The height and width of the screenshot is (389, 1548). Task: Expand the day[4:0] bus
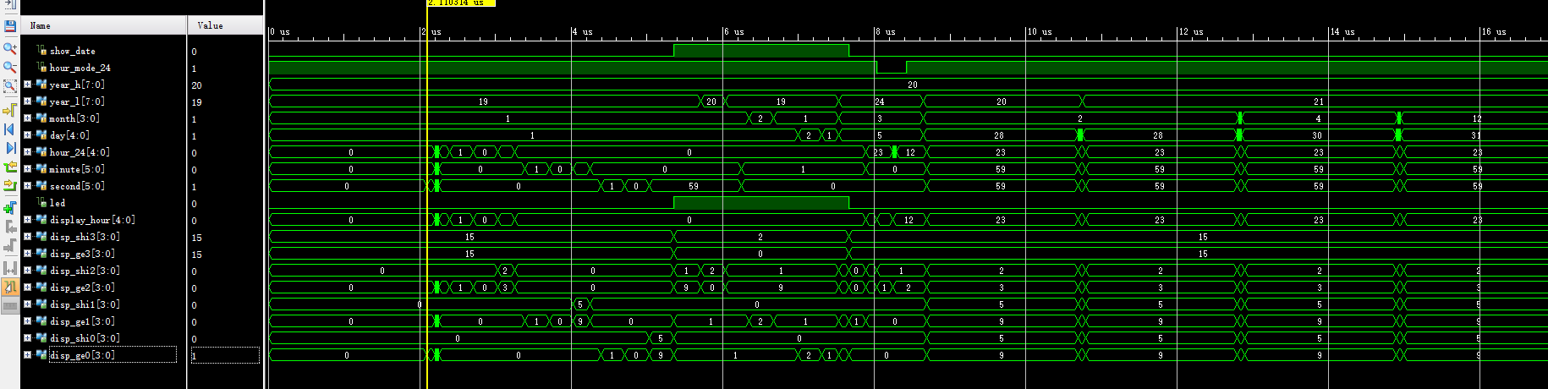click(x=27, y=135)
